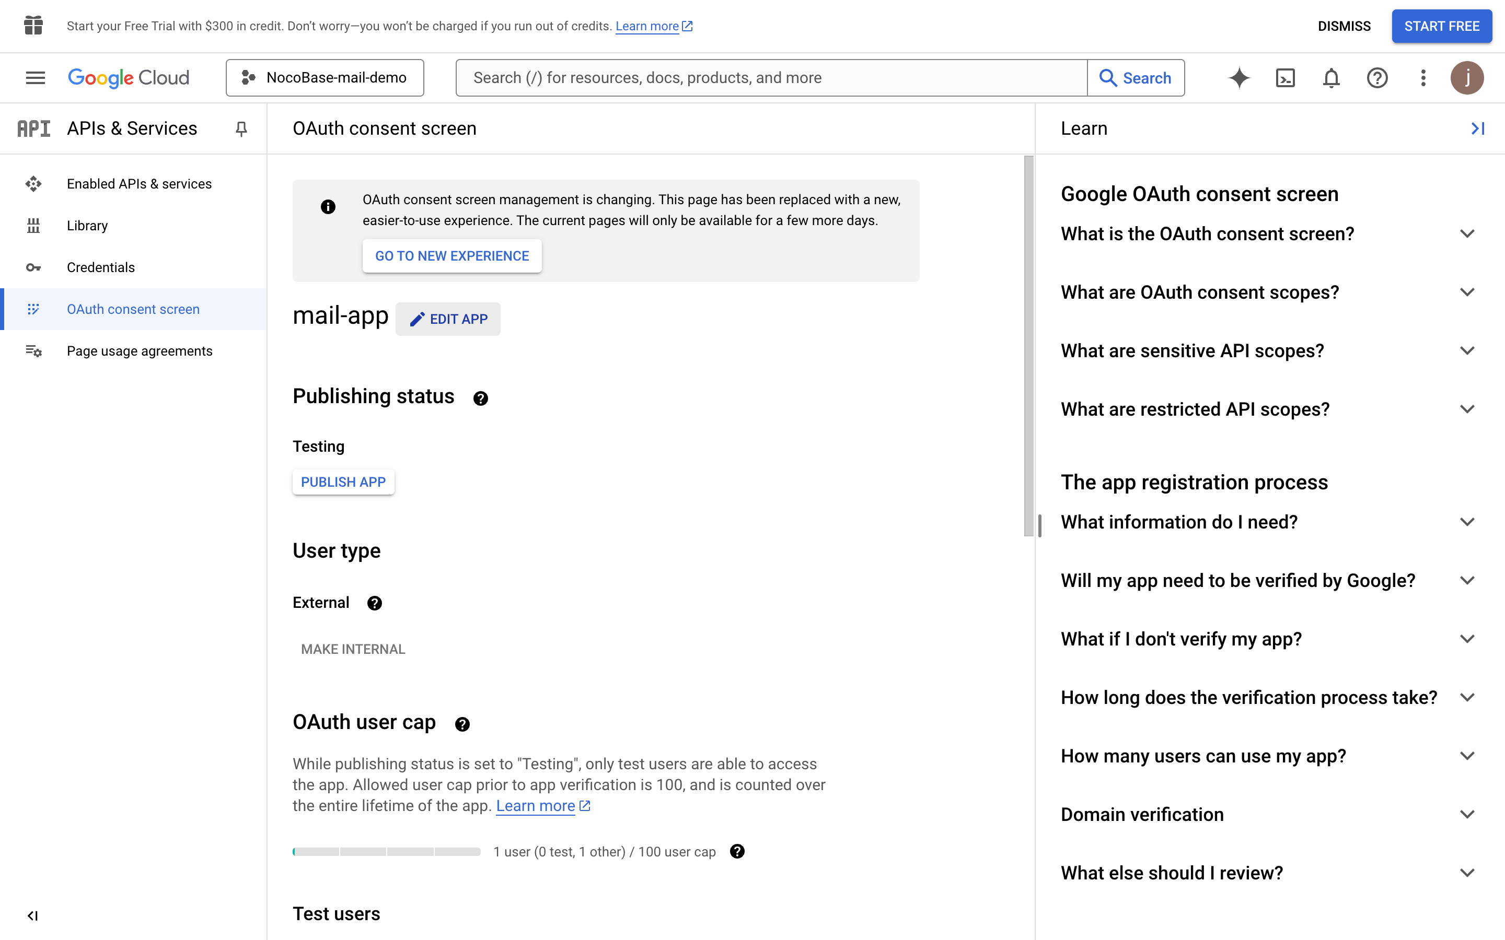
Task: Click the PUBLISH APP button
Action: pyautogui.click(x=343, y=482)
